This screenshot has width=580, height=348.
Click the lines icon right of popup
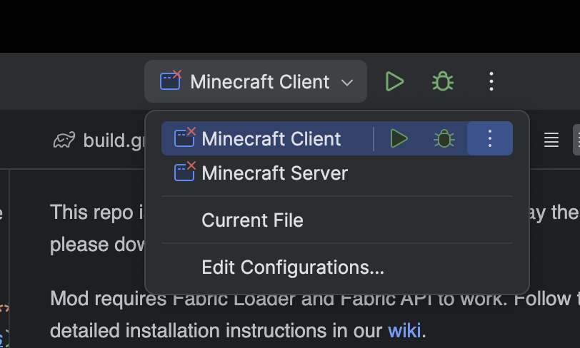click(551, 140)
